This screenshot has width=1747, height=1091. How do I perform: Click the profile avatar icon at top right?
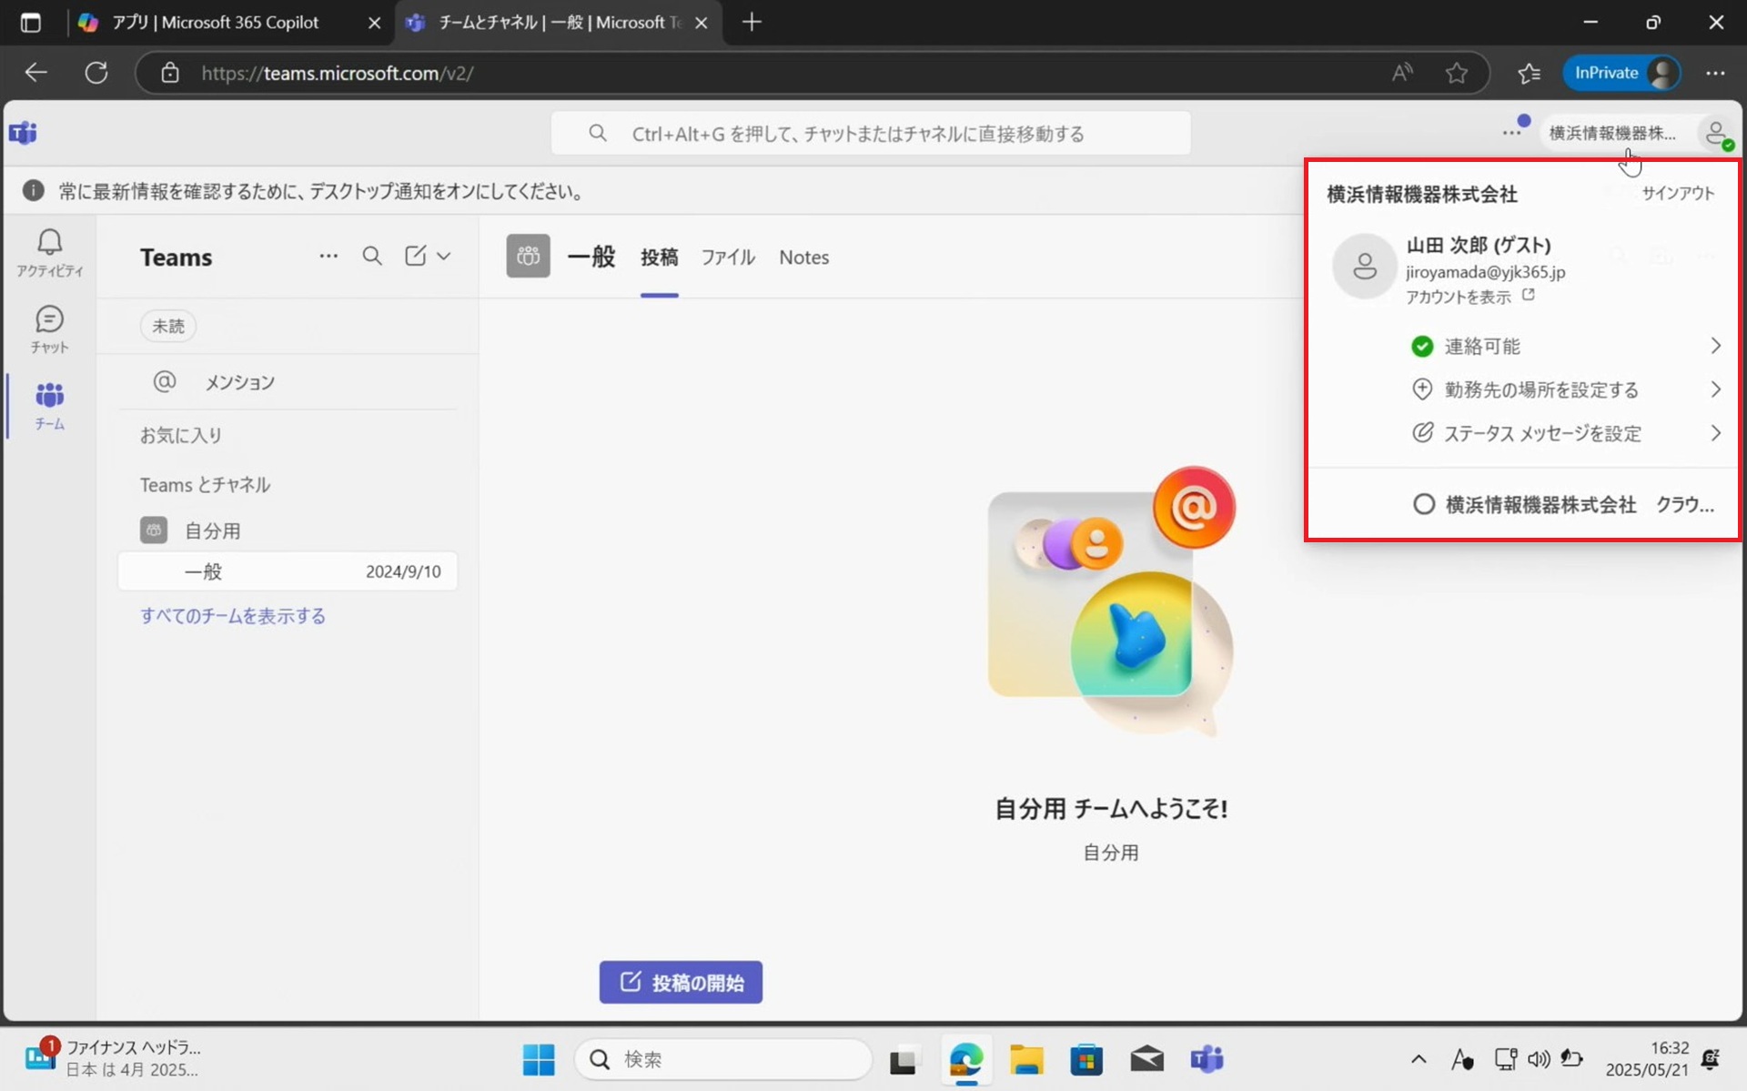[1716, 134]
